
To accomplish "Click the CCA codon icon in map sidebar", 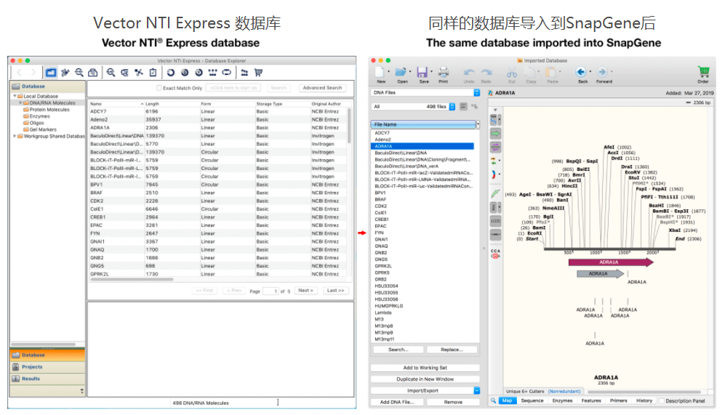I will (x=495, y=253).
